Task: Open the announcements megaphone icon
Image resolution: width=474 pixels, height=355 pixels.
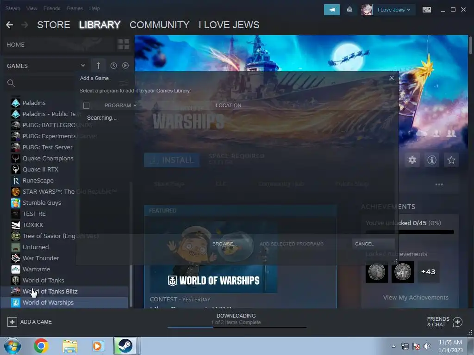Action: (x=331, y=10)
